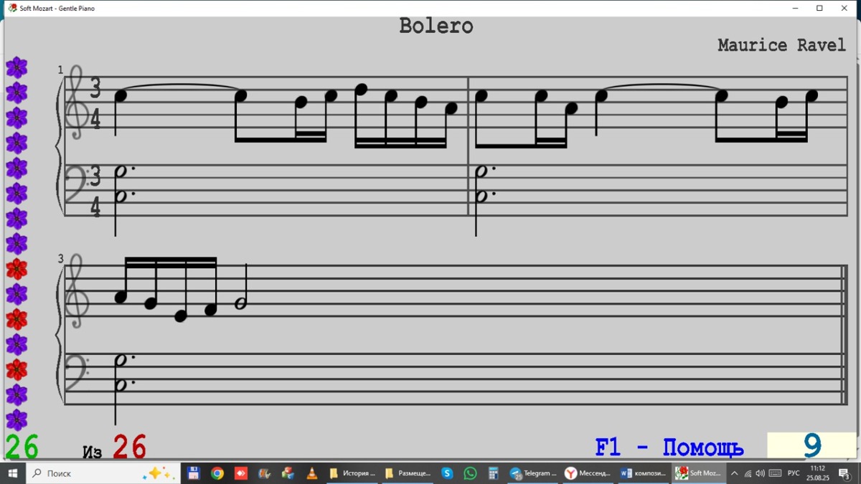Minimize the Soft Mozart window
This screenshot has width=861, height=484.
click(x=796, y=9)
